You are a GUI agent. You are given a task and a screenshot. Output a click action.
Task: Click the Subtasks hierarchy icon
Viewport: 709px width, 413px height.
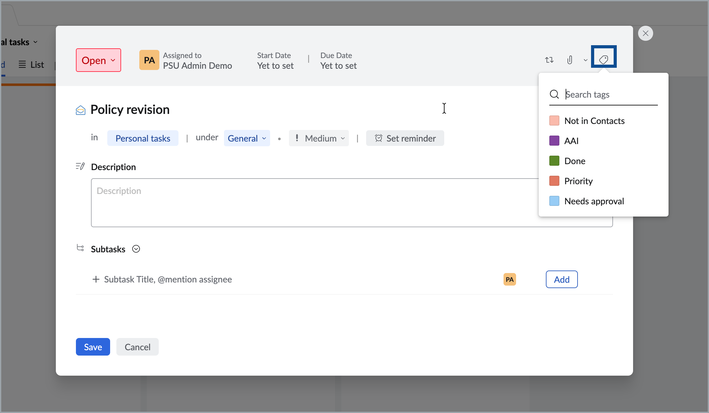pos(80,248)
